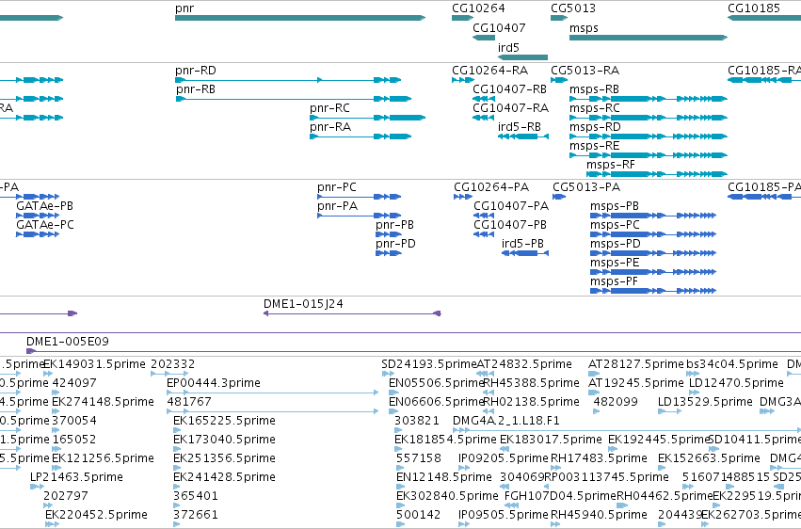Click the CG10407-PA protein label

click(511, 206)
